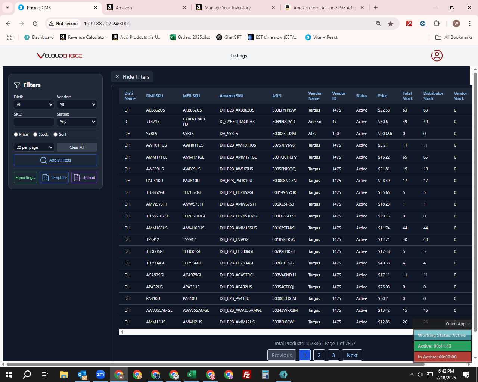The height and width of the screenshot is (382, 478).
Task: Bookmark this page with the star
Action: [391, 24]
